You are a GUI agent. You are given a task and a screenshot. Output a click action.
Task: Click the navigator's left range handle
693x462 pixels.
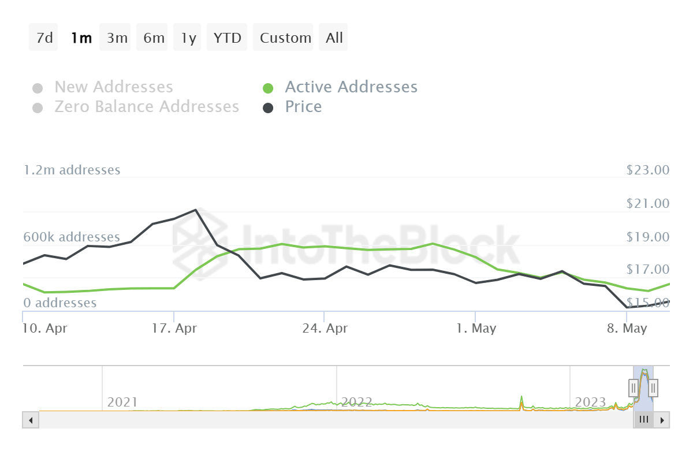pos(634,387)
